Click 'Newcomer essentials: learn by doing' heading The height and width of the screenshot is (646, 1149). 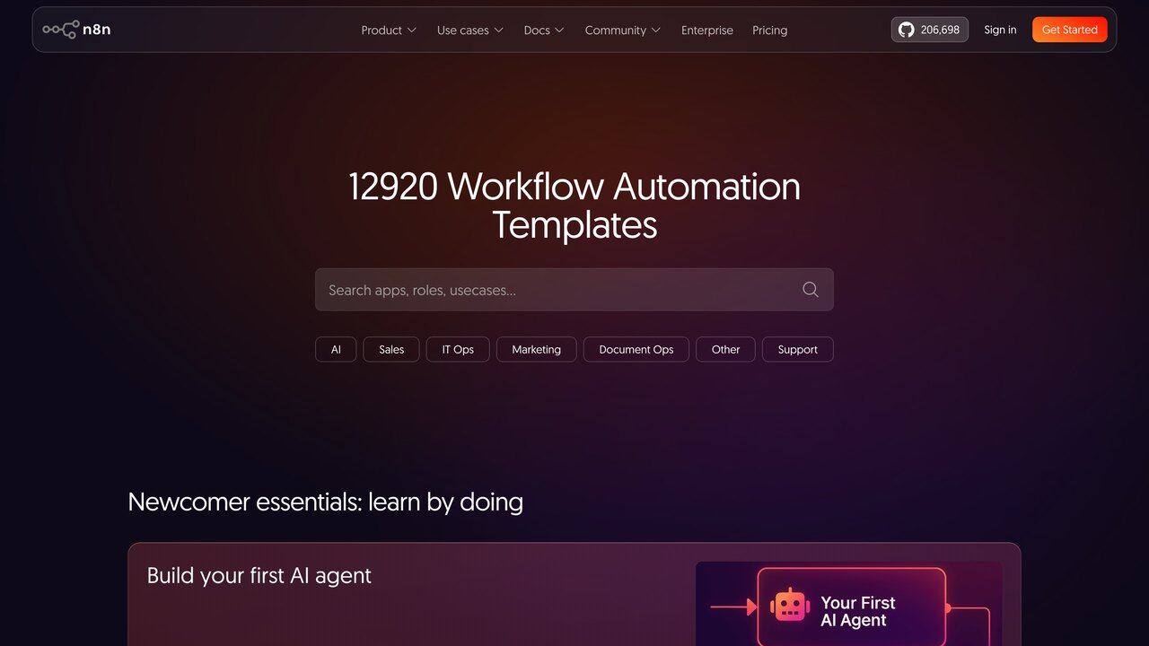tap(326, 502)
